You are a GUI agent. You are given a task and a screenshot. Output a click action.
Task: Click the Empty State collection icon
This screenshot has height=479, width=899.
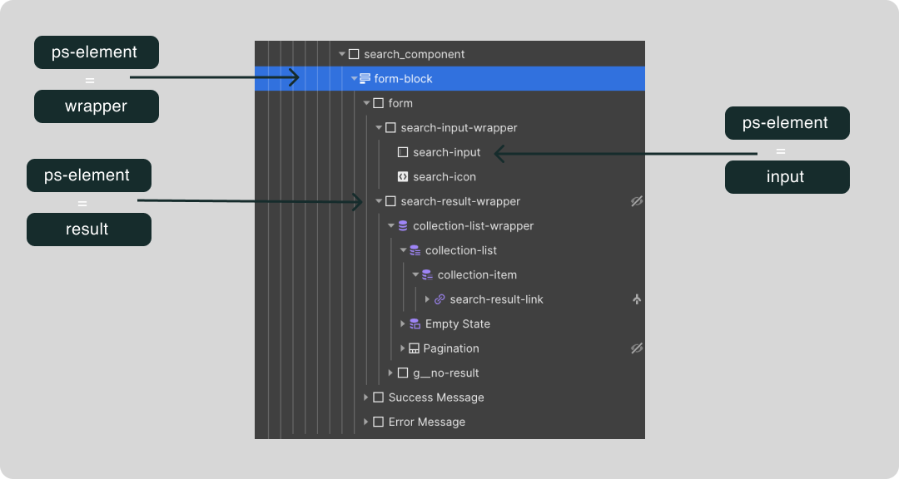[414, 323]
